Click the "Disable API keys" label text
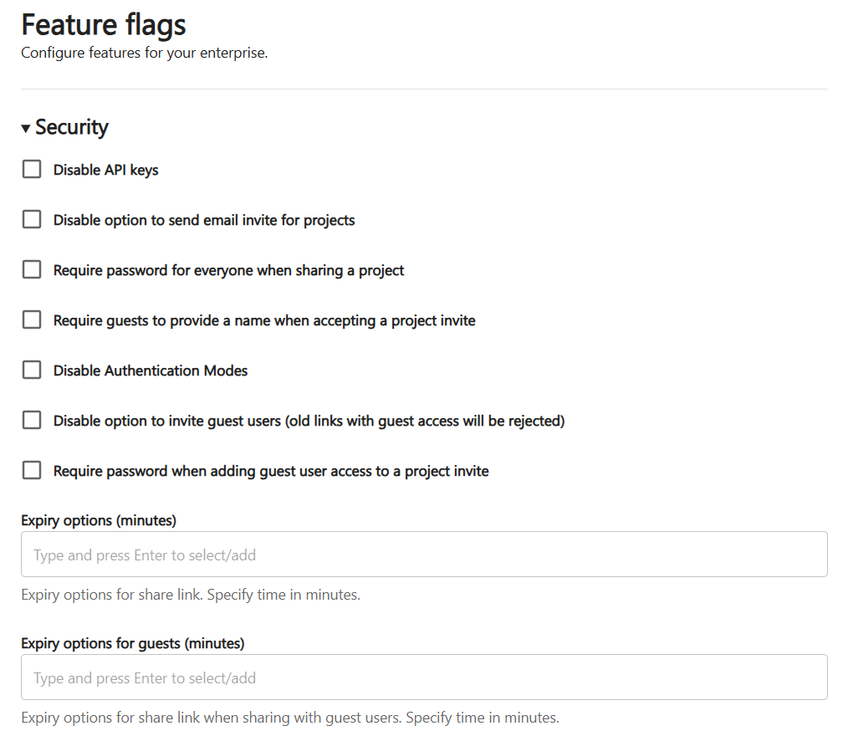This screenshot has height=736, width=853. coord(106,170)
